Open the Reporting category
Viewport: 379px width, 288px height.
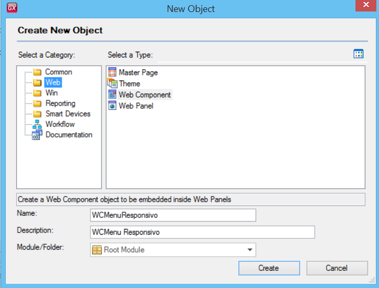coord(61,103)
